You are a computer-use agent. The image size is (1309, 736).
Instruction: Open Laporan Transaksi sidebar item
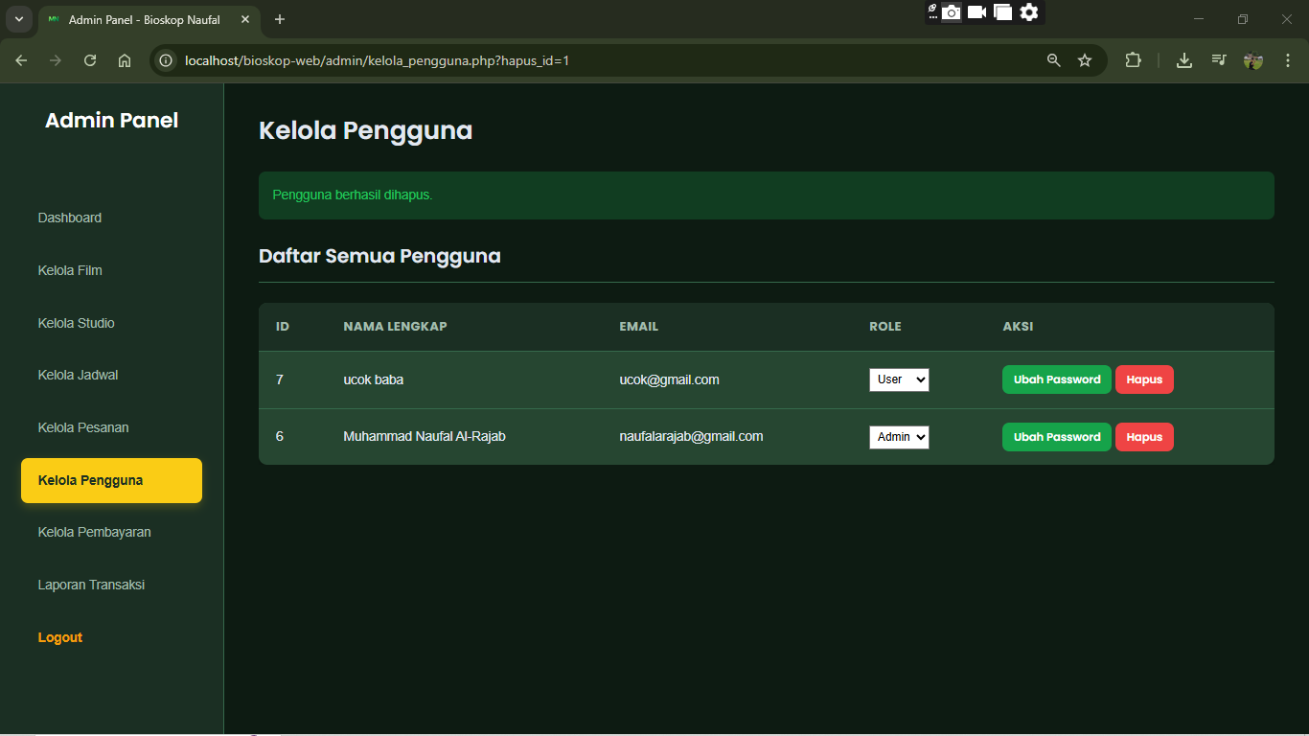[91, 585]
